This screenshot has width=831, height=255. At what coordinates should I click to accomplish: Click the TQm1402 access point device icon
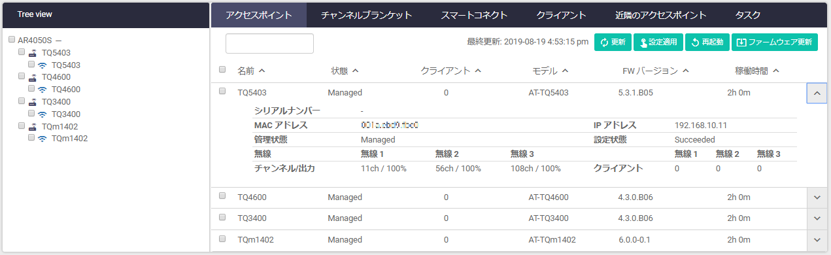point(33,126)
